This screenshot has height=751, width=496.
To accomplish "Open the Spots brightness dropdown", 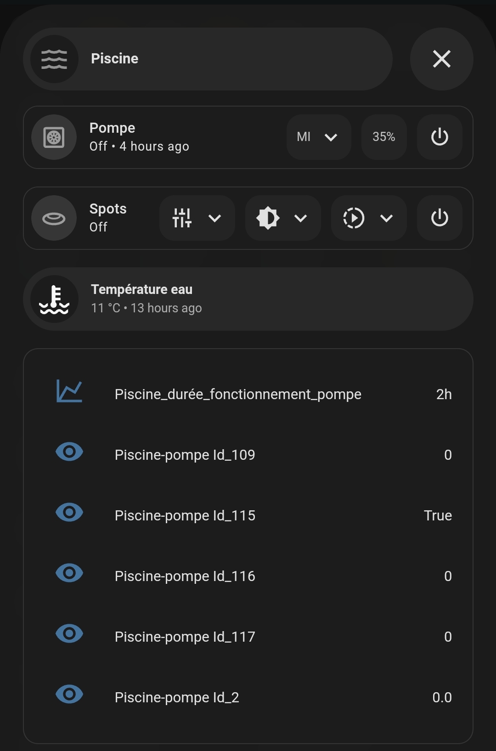I will click(283, 218).
